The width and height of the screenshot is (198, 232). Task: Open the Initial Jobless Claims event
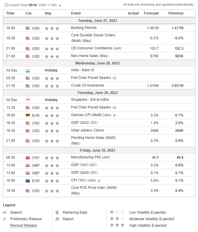[x=87, y=130]
